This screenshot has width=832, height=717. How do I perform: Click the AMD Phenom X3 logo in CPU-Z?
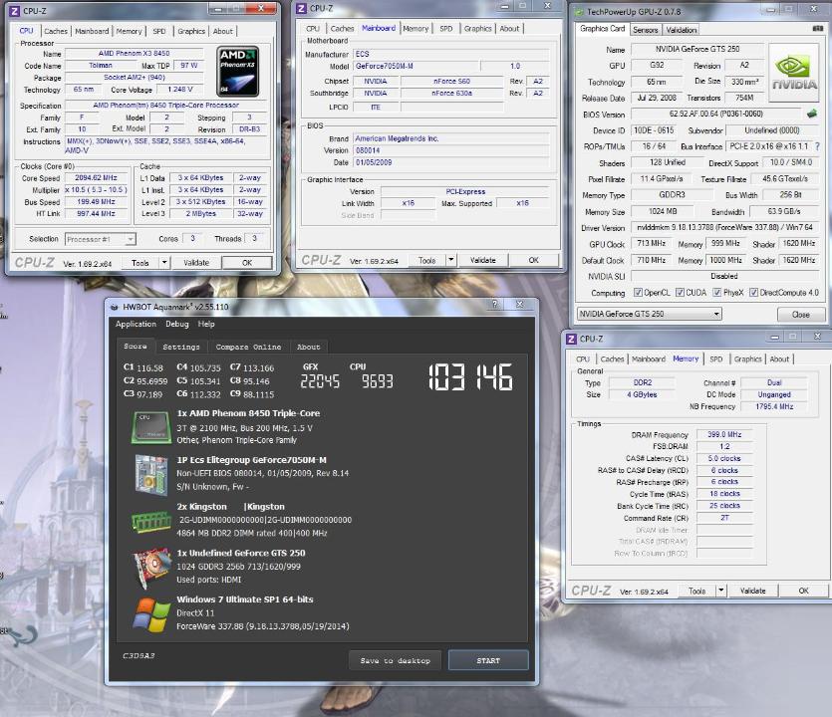(x=238, y=71)
